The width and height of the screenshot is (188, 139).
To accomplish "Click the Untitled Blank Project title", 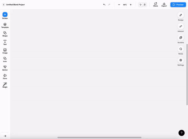I will click(x=15, y=5).
